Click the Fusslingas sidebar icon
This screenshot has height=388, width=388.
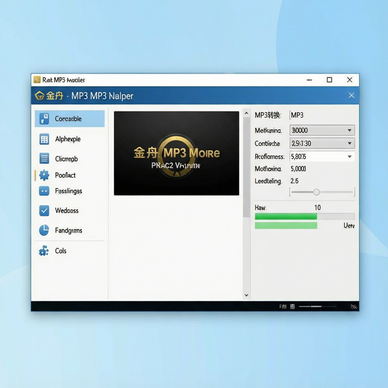[44, 191]
